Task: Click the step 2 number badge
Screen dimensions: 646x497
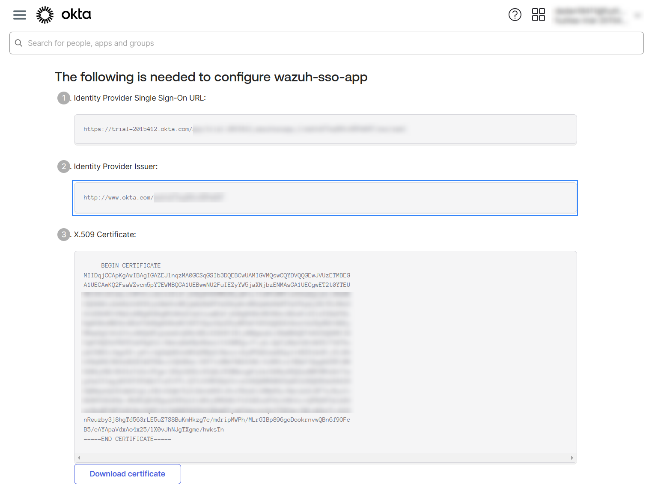Action: (x=63, y=167)
